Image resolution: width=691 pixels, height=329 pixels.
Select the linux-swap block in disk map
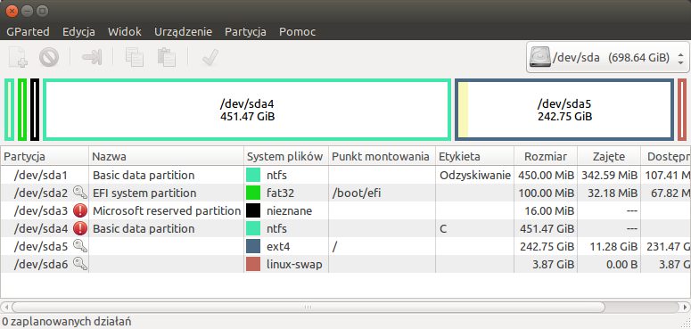(x=682, y=110)
